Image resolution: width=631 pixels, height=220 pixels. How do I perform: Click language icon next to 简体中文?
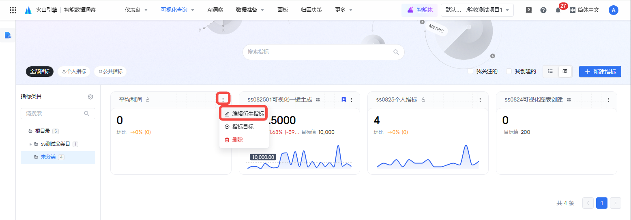pyautogui.click(x=573, y=10)
